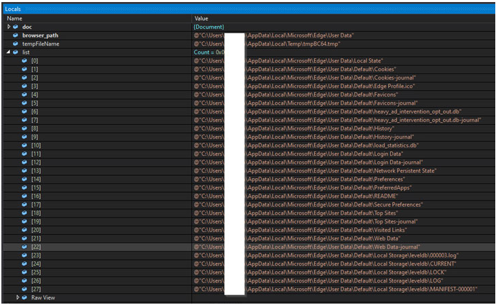Click the Count value of list
The height and width of the screenshot is (307, 498).
209,52
